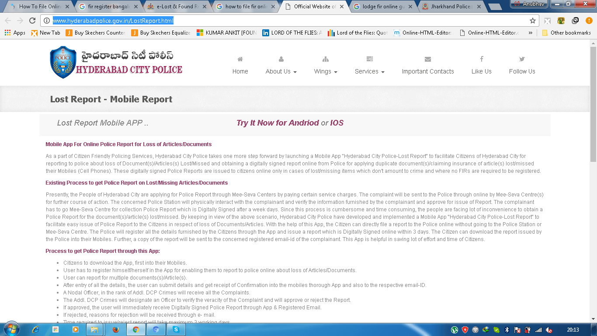Open Firefox from the taskbar
597x336 pixels.
tap(115, 329)
